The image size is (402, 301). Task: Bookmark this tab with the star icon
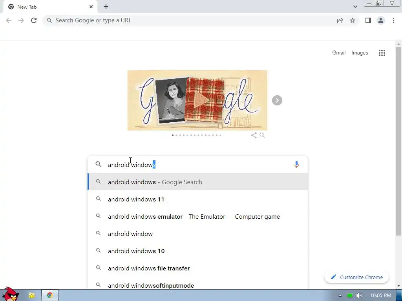(353, 20)
